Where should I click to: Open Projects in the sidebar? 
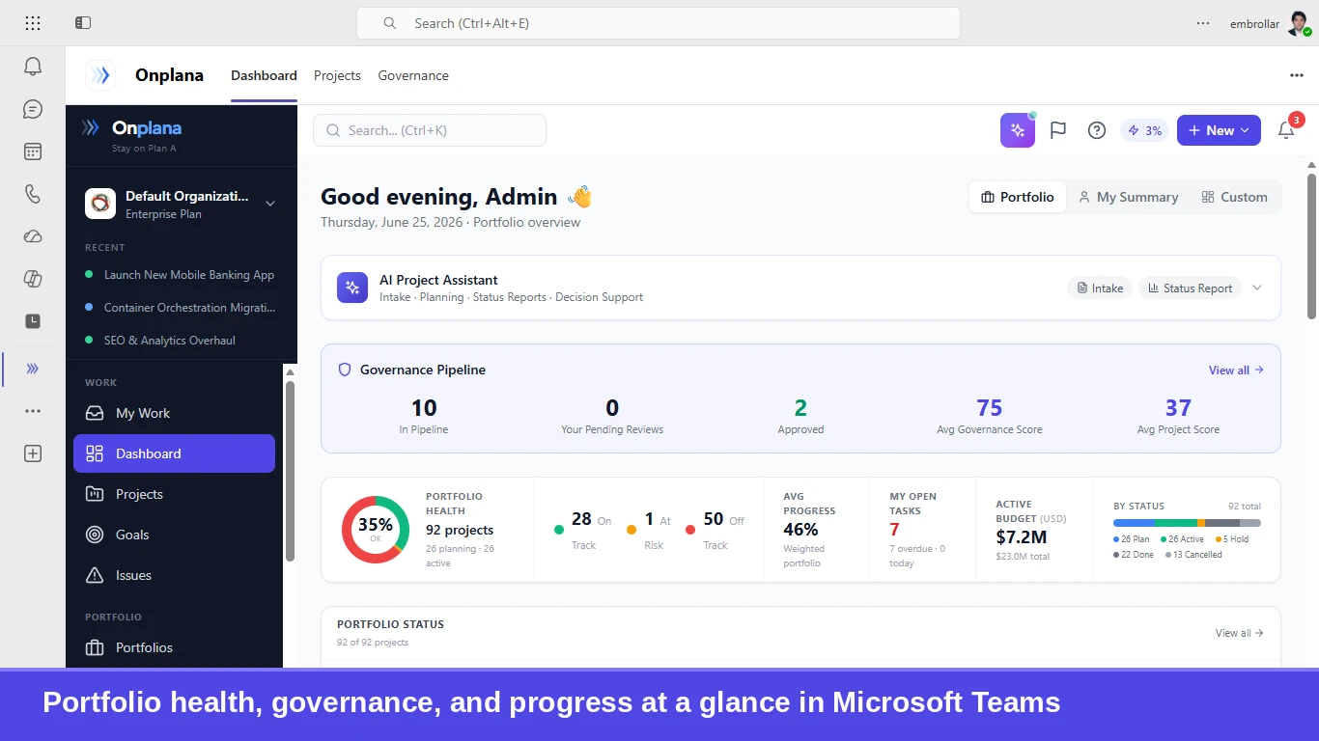[174, 494]
